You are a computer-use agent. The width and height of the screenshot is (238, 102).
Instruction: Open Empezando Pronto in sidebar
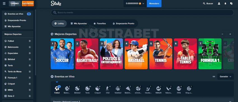(18, 20)
